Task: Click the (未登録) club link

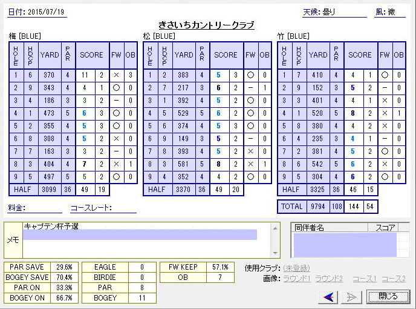Action: (296, 268)
